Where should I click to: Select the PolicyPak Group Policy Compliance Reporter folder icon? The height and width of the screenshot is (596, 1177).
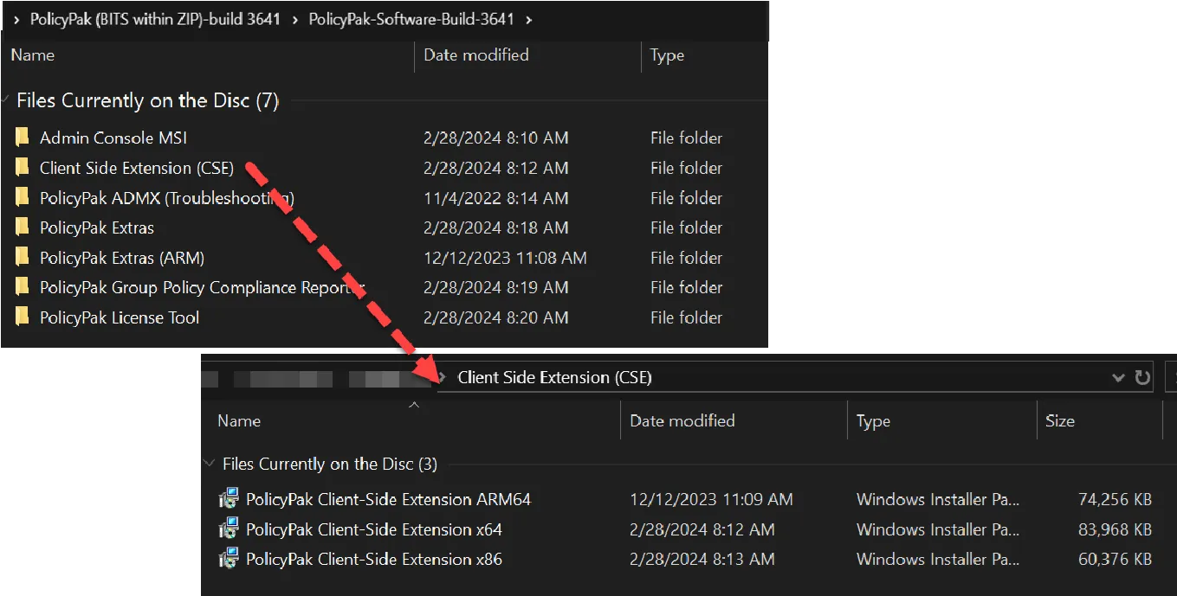click(x=23, y=287)
